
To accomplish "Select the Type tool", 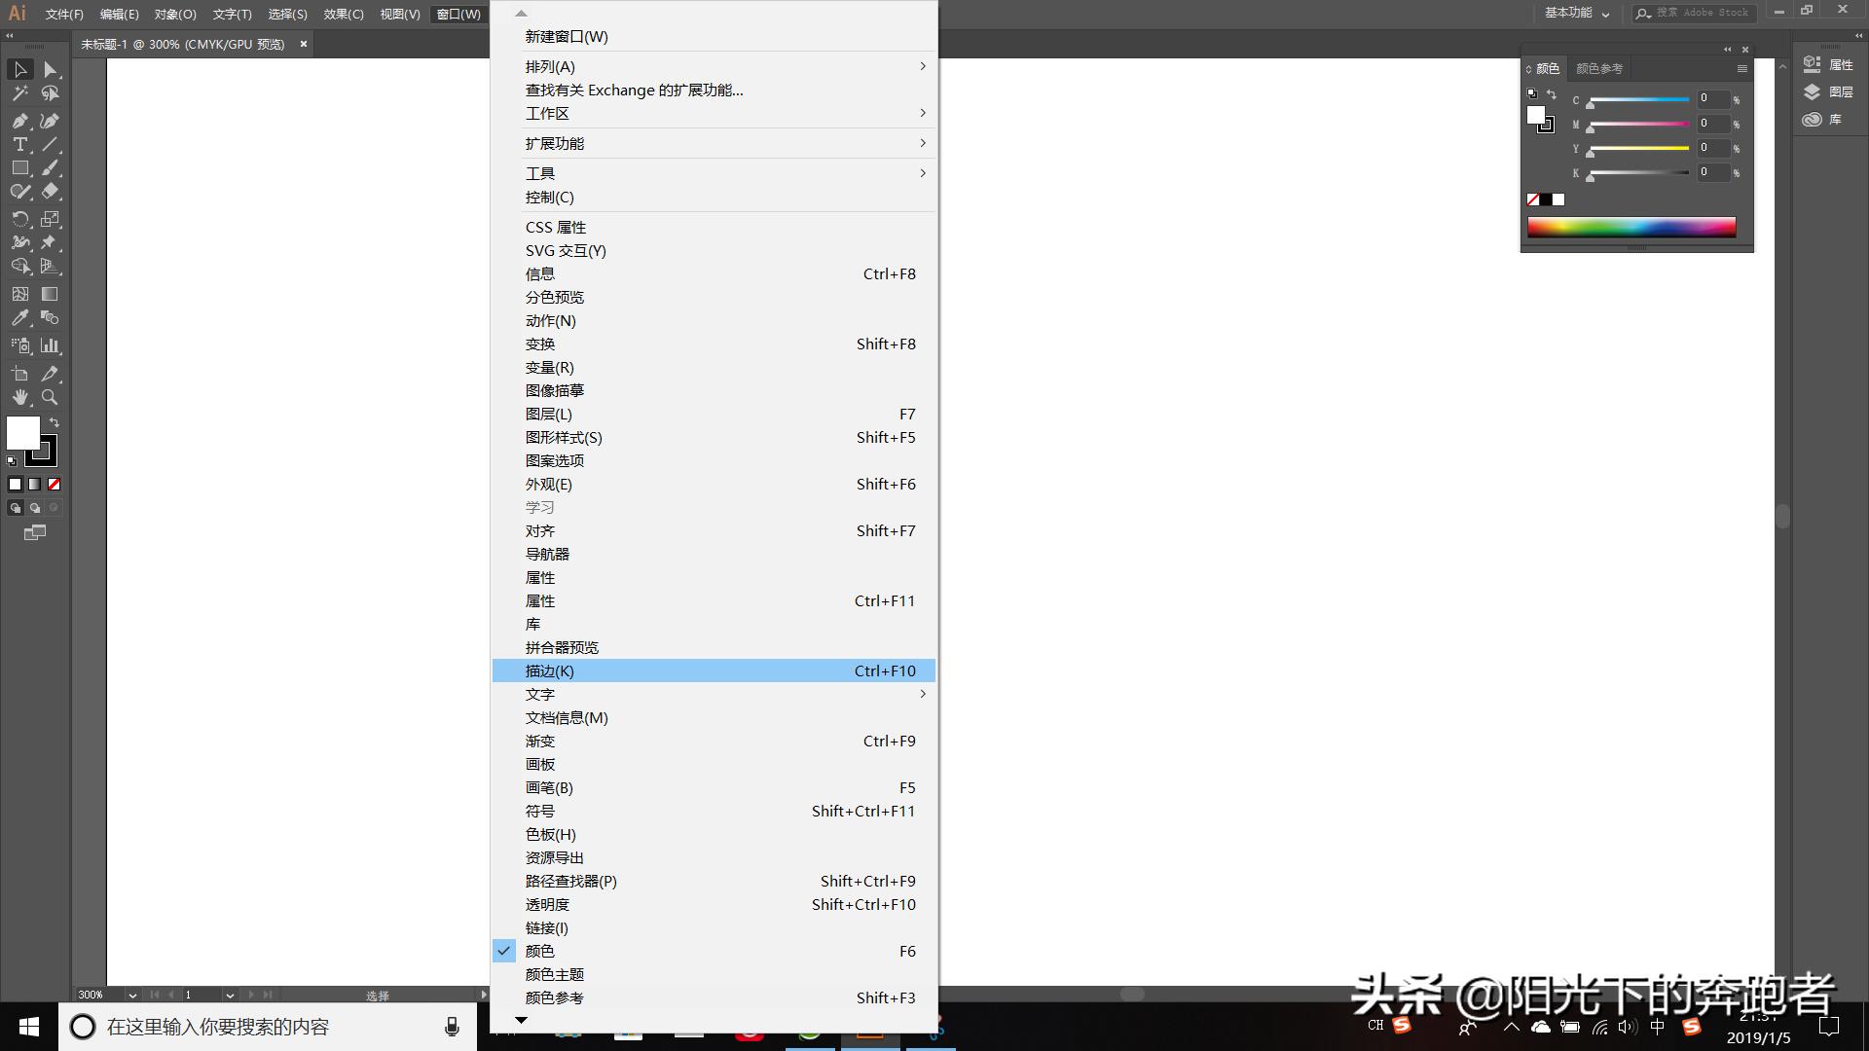I will coord(19,144).
